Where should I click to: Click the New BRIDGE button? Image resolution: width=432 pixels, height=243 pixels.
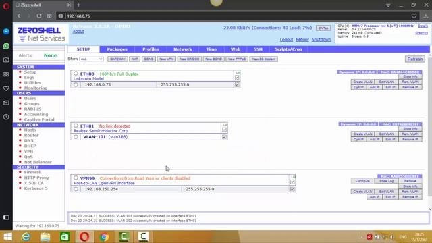point(190,59)
